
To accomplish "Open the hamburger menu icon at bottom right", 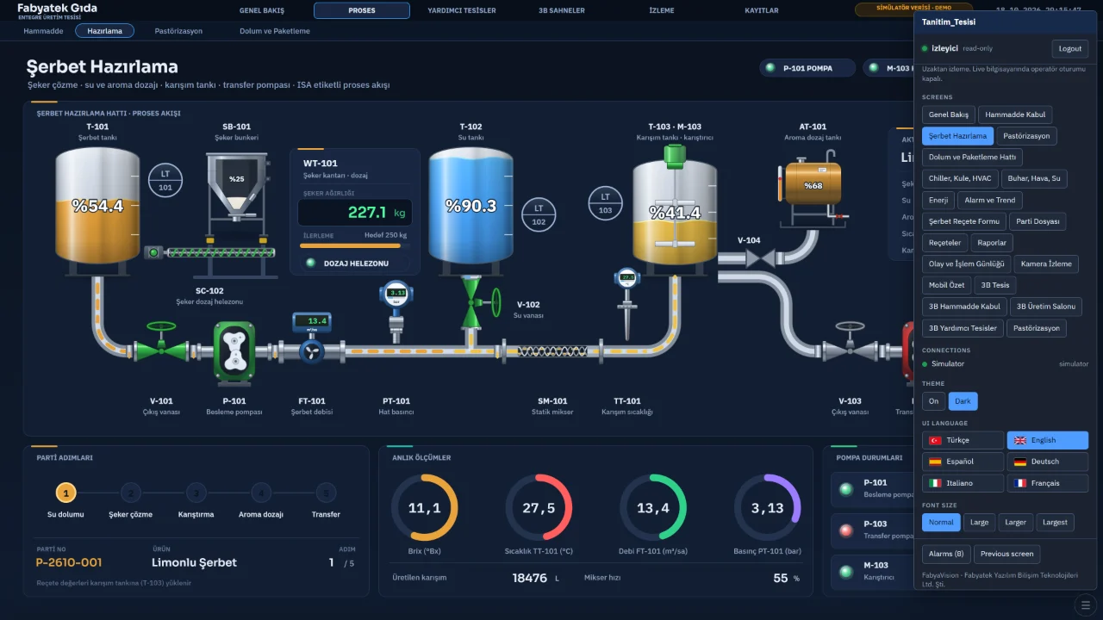I will tap(1086, 604).
